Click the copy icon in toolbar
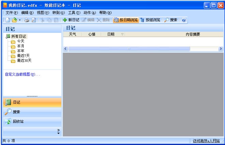Screen dimensions: 225x145 49,20
